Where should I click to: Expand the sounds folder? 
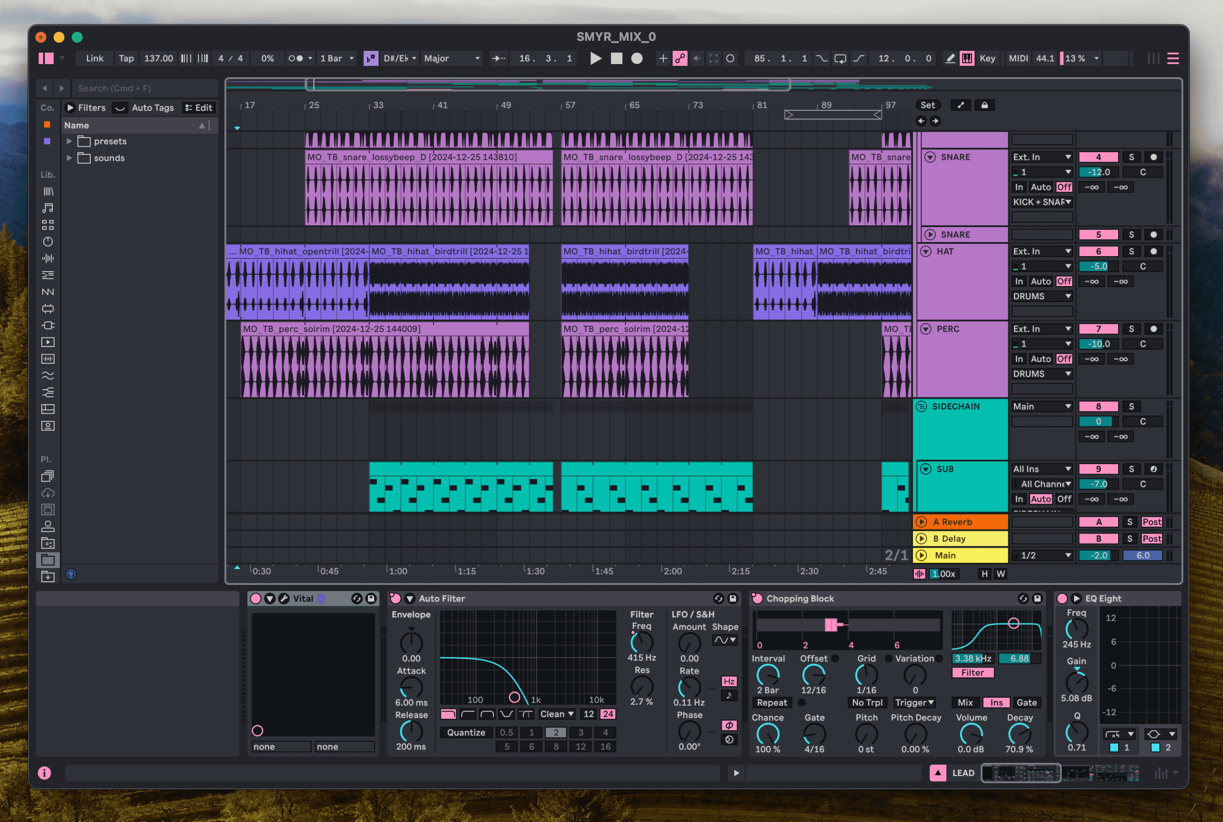pos(69,158)
